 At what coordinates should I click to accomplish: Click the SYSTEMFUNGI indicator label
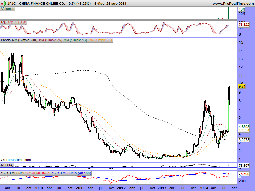click(12, 173)
